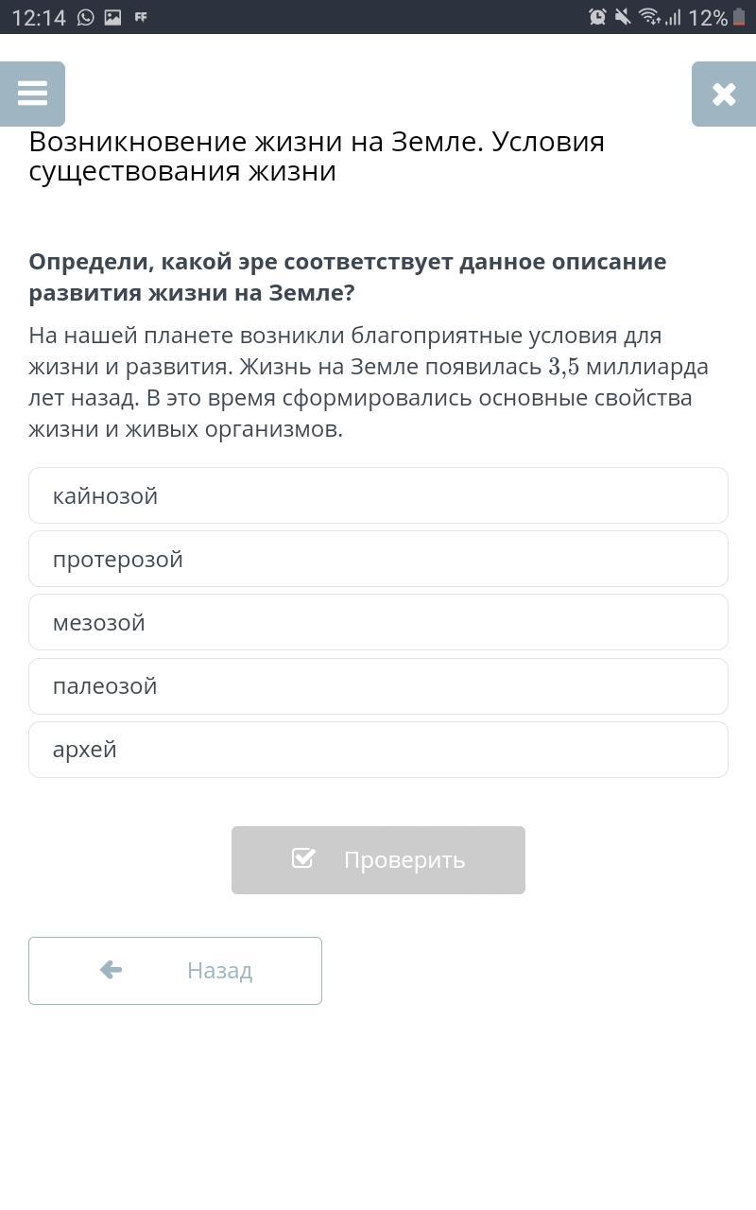Close the quiz with X button
The height and width of the screenshot is (1210, 756).
coord(724,94)
